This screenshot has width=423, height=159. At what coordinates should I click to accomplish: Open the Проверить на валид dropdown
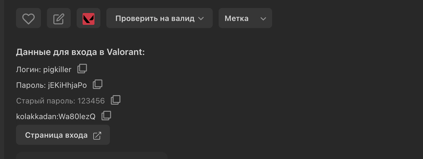pyautogui.click(x=159, y=18)
